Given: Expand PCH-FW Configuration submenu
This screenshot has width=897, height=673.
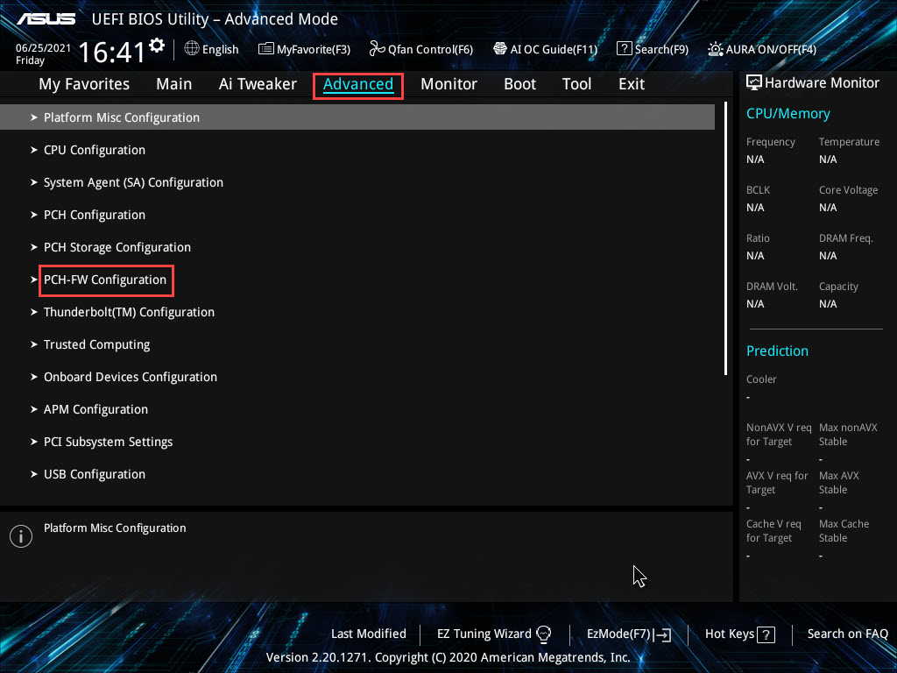Looking at the screenshot, I should pyautogui.click(x=105, y=280).
